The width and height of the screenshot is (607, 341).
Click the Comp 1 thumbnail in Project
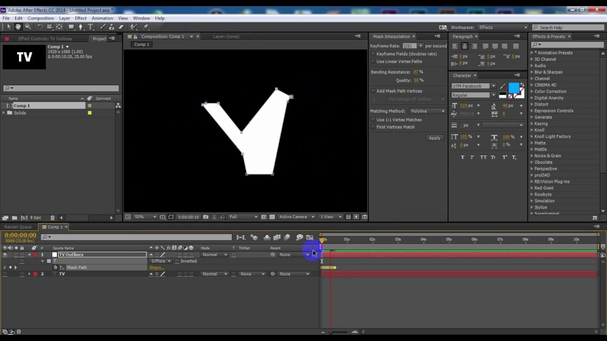pyautogui.click(x=24, y=57)
